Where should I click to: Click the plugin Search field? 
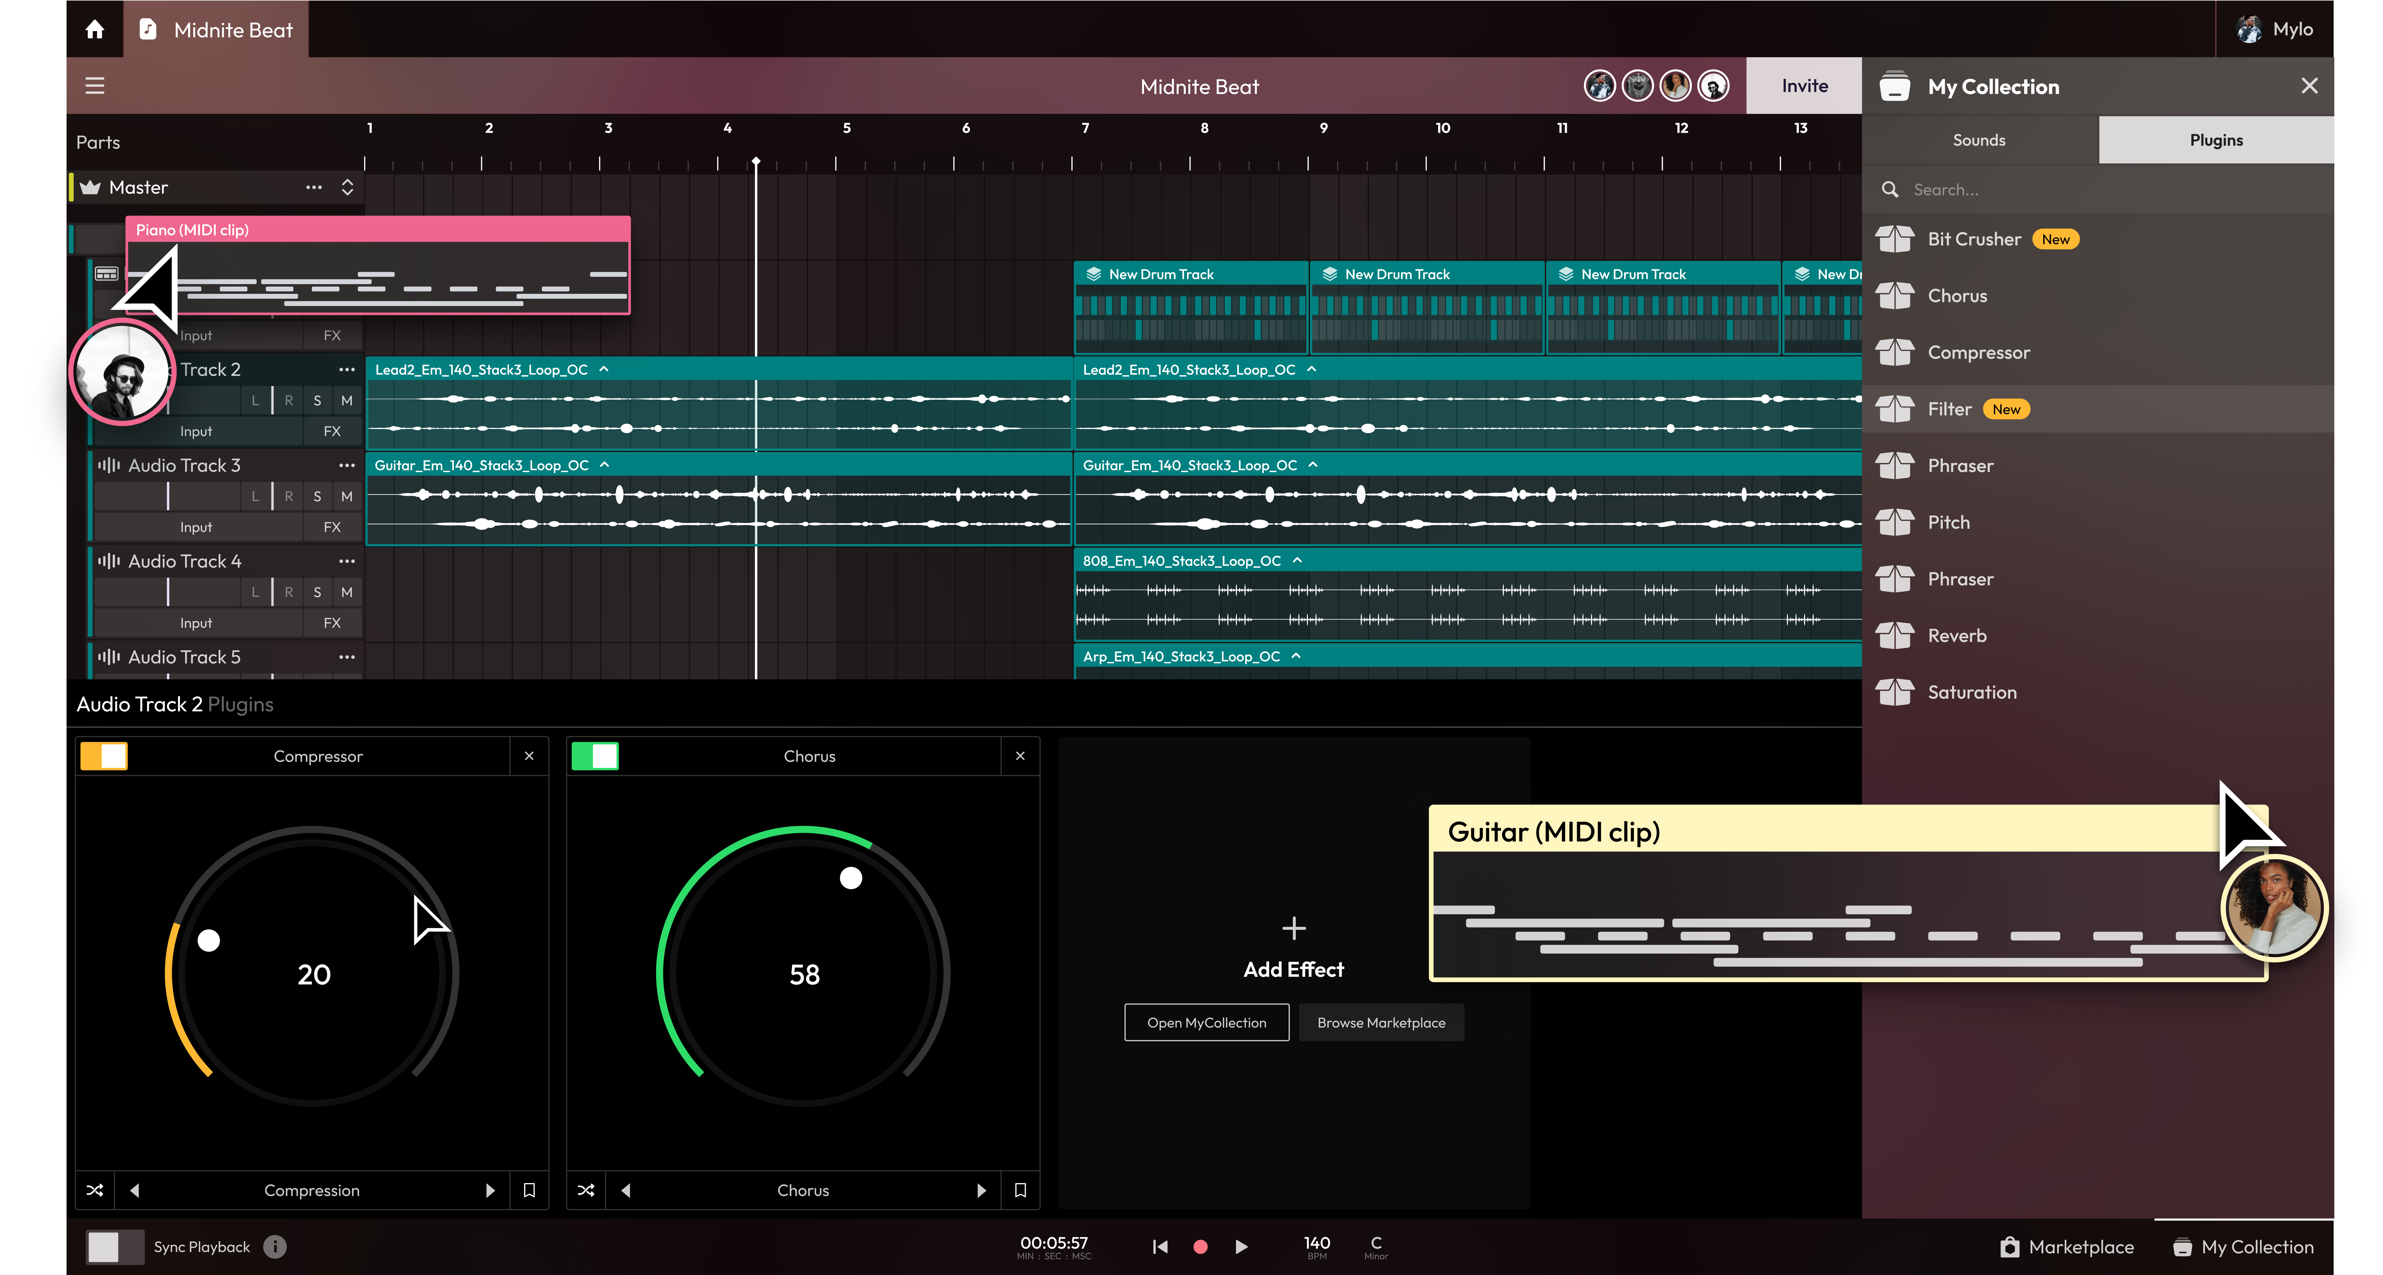[2098, 190]
